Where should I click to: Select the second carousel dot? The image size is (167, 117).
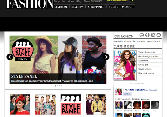[57, 86]
